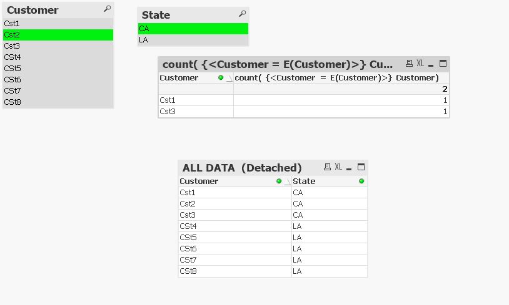Image resolution: width=509 pixels, height=305 pixels.
Task: Toggle Cst2 selection in Customer list
Action: [x=58, y=35]
